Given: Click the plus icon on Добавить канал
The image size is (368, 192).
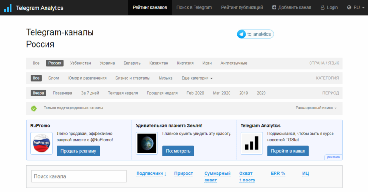Looking at the screenshot, I should [274, 8].
